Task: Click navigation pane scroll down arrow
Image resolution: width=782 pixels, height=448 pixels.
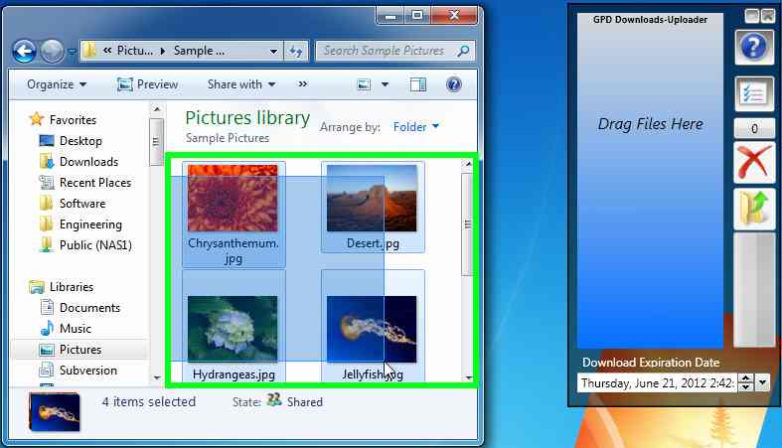Action: point(157,377)
